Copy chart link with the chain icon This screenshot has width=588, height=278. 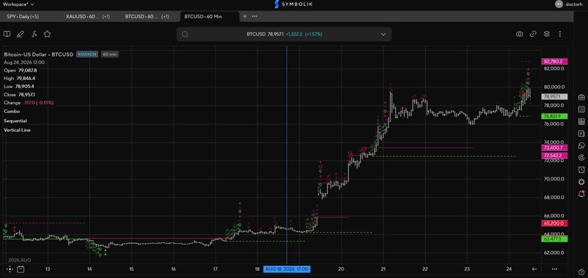click(x=533, y=34)
